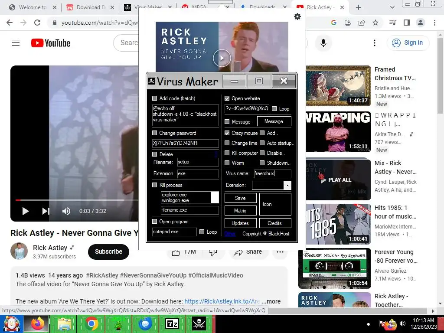This screenshot has width=444, height=333.
Task: Toggle the 'Change time' checkbox
Action: click(227, 143)
